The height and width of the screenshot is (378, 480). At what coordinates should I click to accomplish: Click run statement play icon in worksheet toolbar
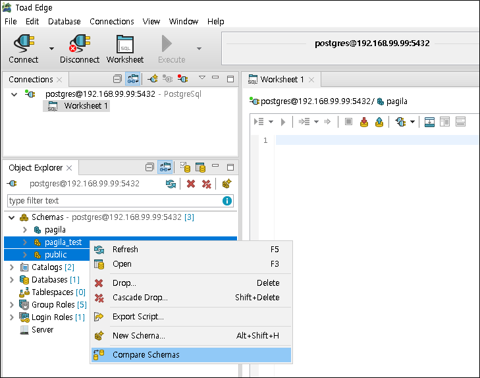(x=283, y=122)
